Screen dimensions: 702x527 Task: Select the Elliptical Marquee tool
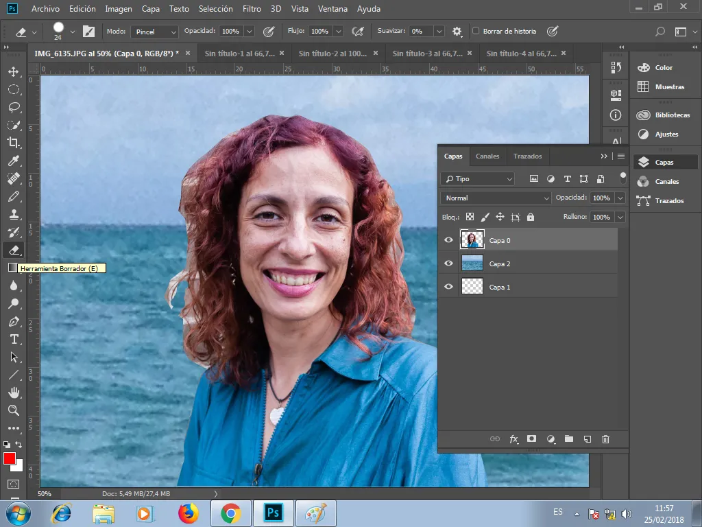[x=14, y=90]
